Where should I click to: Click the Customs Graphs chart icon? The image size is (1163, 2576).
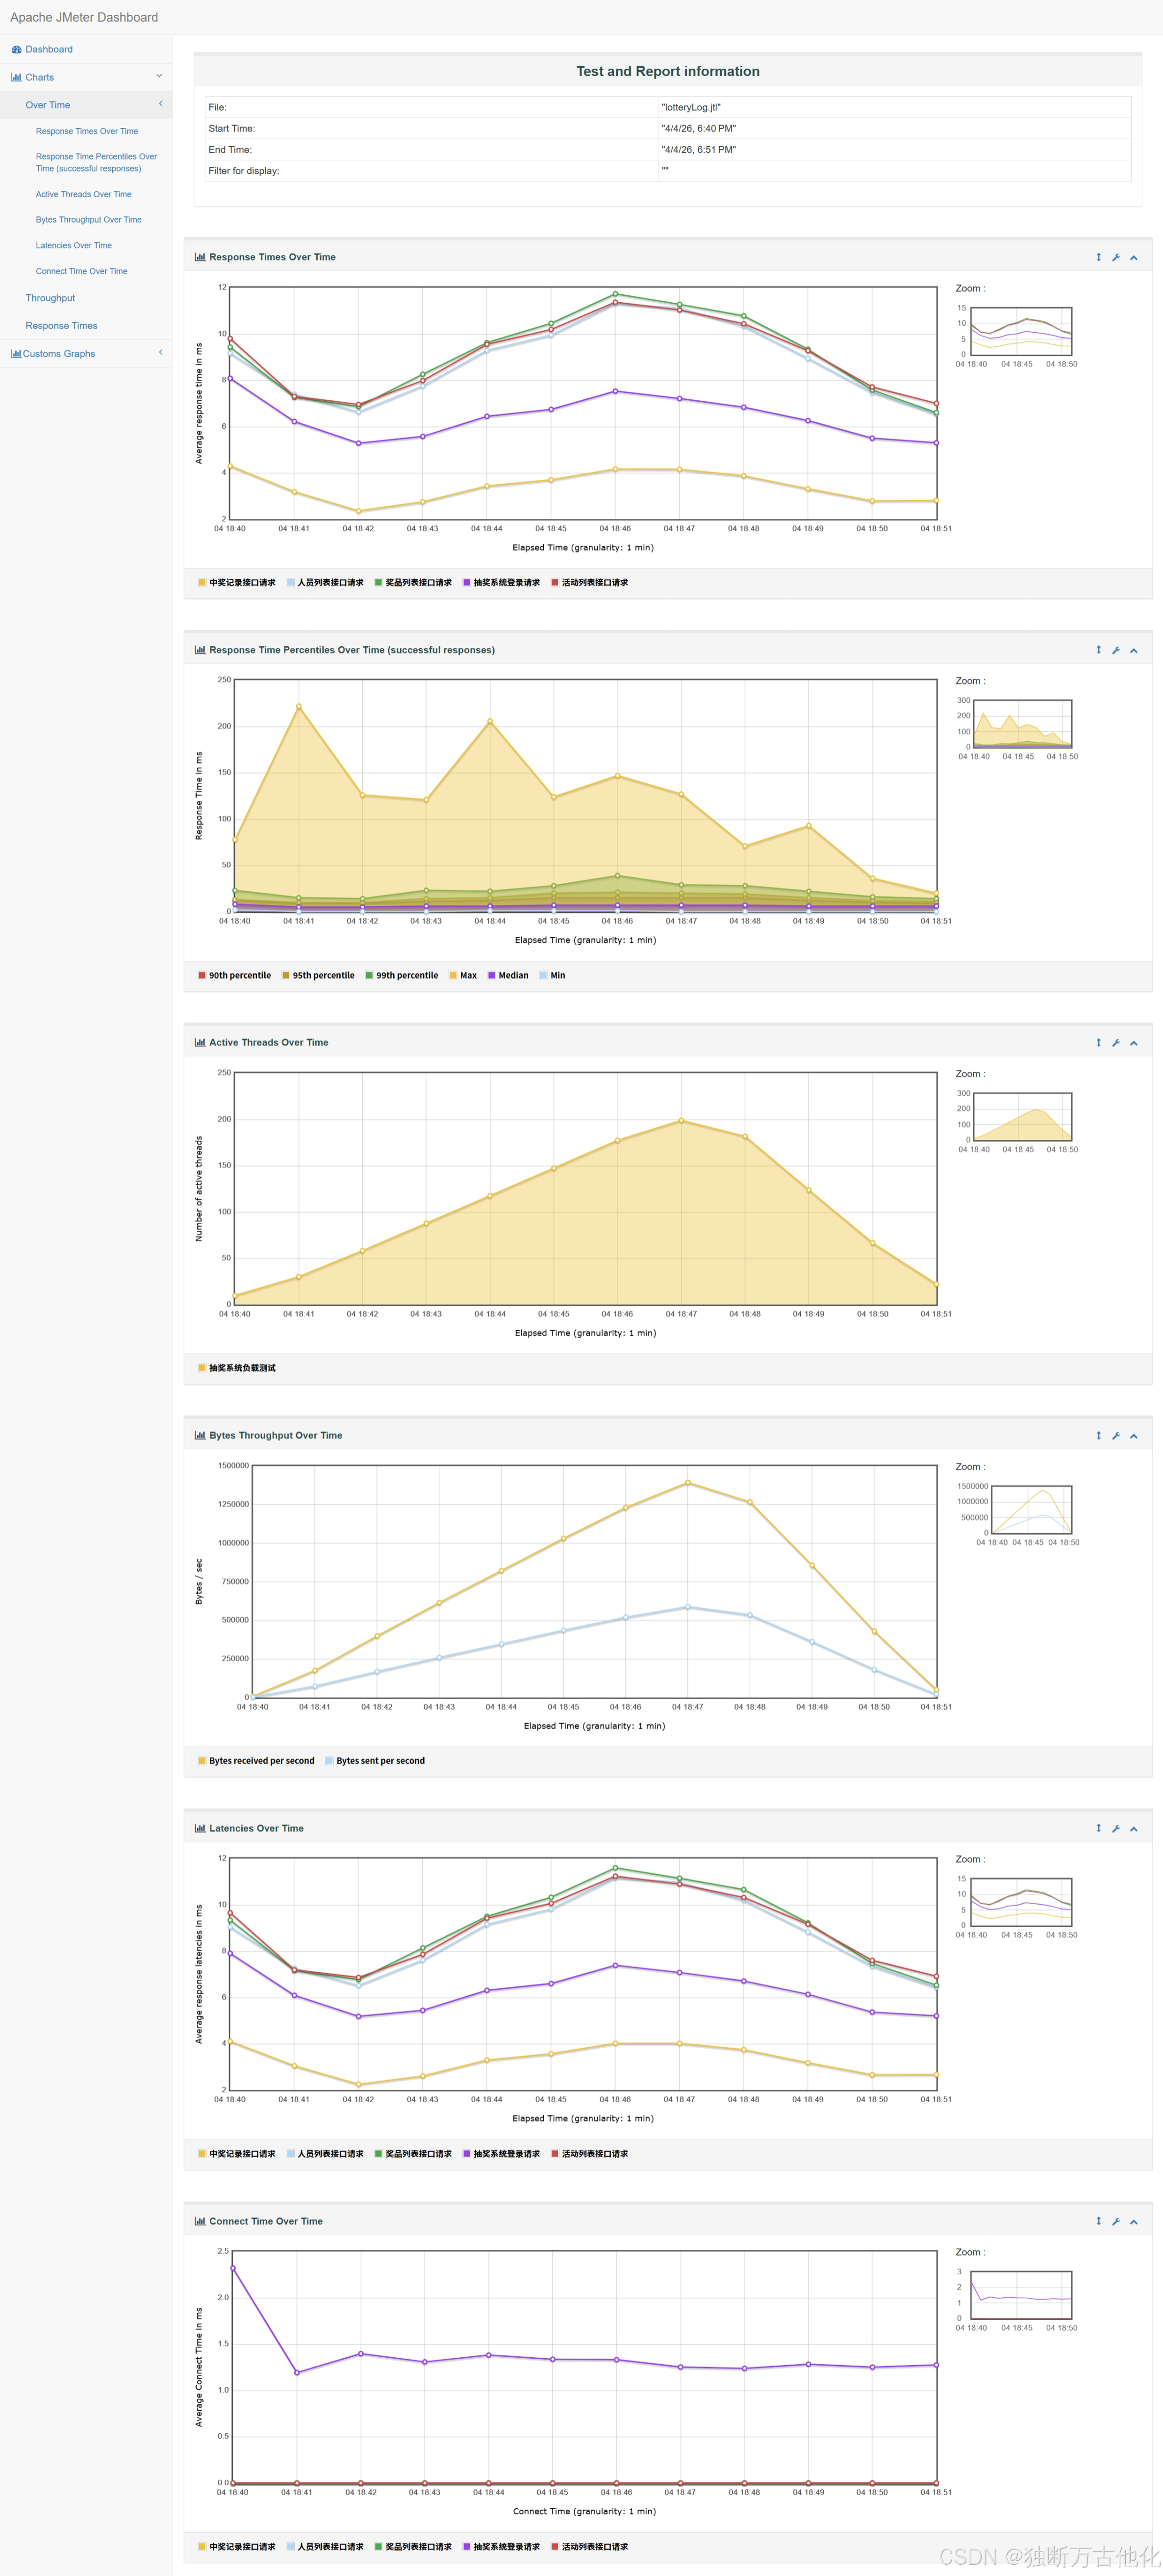point(16,353)
